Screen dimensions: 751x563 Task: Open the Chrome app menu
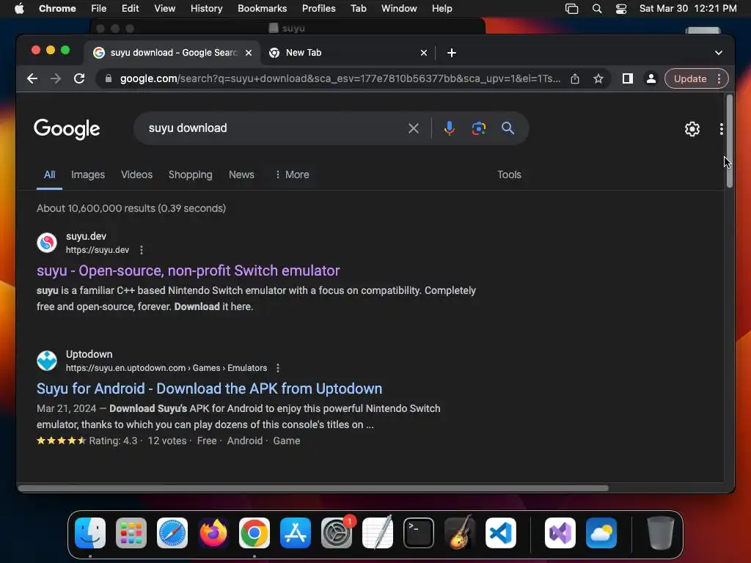[57, 9]
